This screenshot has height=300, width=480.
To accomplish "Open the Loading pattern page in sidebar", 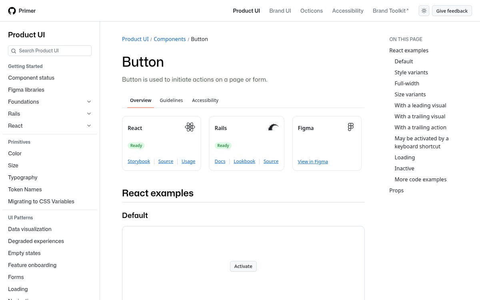I will pyautogui.click(x=18, y=289).
